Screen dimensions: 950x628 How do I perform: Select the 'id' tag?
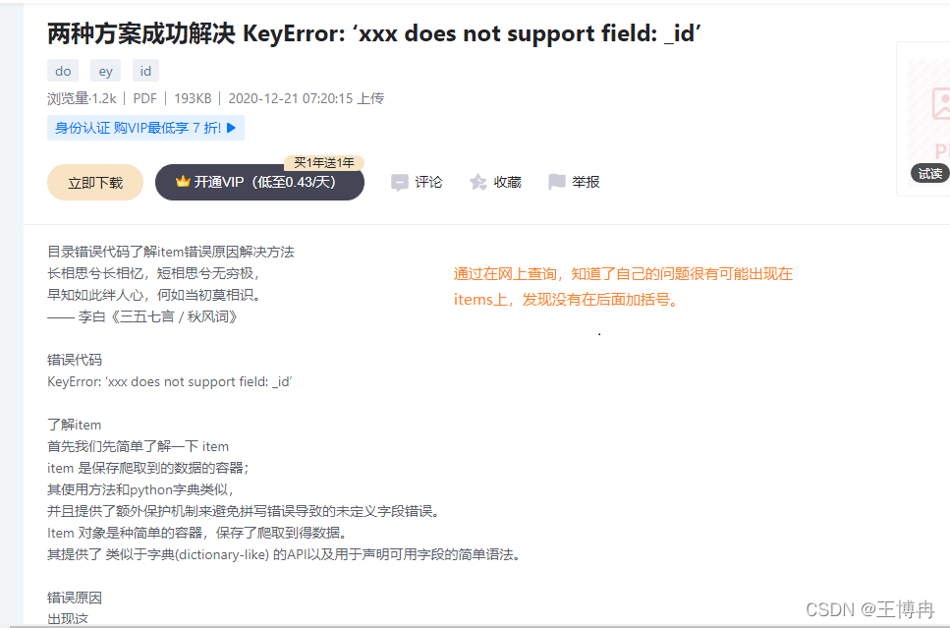(x=145, y=71)
